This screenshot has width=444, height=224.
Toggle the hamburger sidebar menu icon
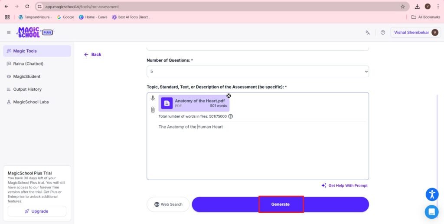click(9, 33)
